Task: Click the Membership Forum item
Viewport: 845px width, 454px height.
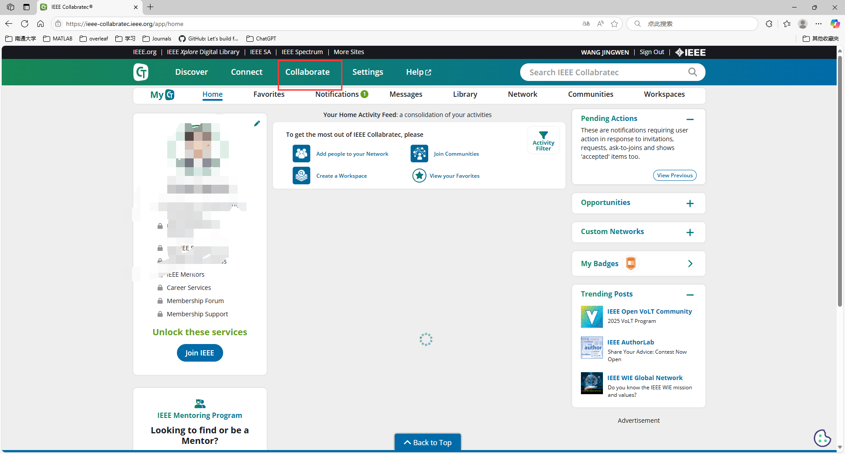Action: (195, 301)
